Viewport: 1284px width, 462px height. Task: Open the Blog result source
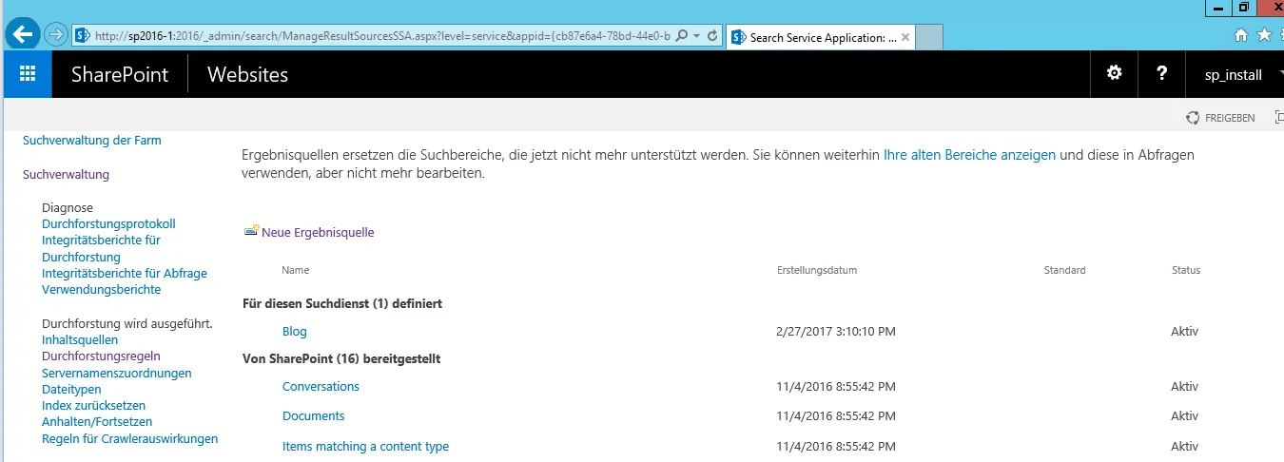[295, 331]
